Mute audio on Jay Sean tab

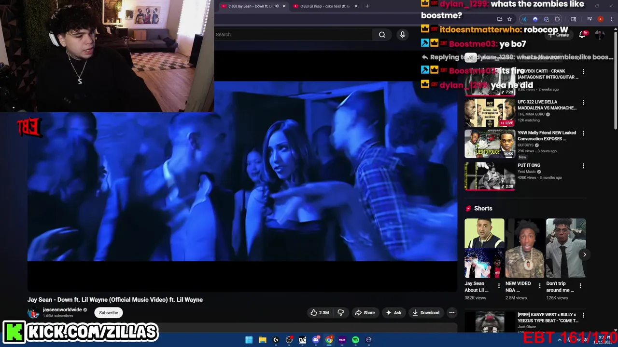coord(277,6)
